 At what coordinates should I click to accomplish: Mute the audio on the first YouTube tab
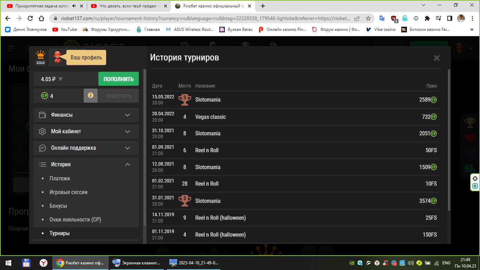coord(74,6)
